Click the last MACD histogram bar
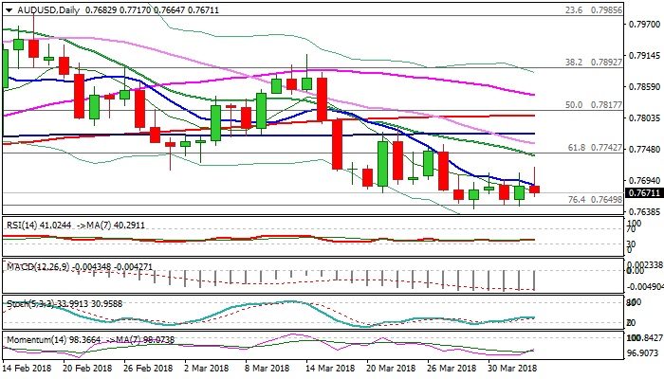Viewport: 664px width, 379px height. 534,280
